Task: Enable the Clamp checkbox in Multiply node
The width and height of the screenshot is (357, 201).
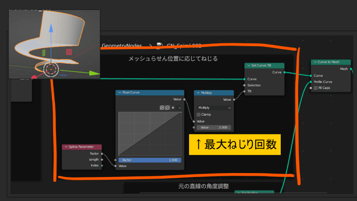Action: coord(198,114)
